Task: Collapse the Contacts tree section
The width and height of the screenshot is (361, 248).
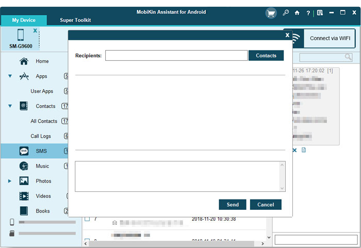Action: [10, 106]
